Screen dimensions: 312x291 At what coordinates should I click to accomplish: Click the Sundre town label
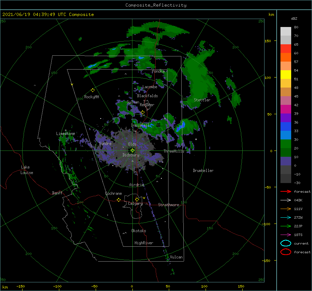click(x=105, y=143)
